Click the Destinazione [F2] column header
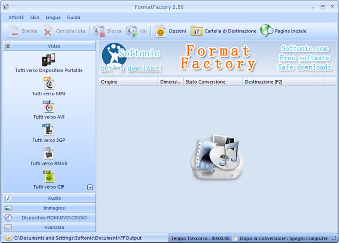Image resolution: width=339 pixels, height=243 pixels. (x=283, y=82)
